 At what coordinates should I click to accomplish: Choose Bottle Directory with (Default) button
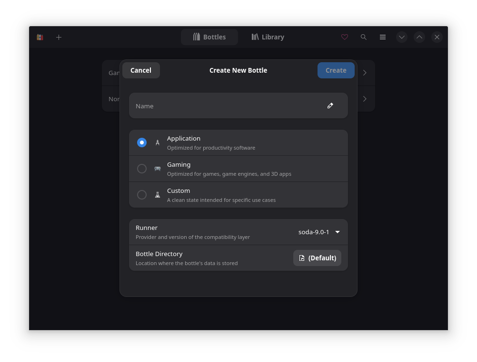(317, 258)
